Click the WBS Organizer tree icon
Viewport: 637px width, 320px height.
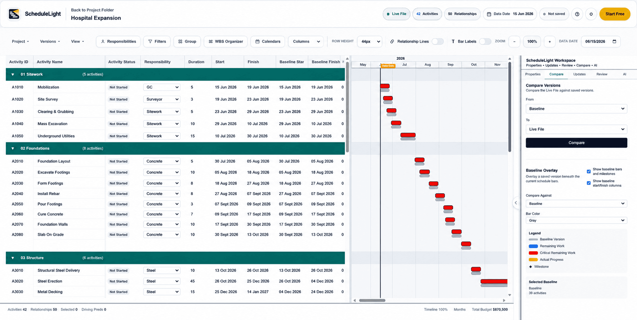[211, 41]
